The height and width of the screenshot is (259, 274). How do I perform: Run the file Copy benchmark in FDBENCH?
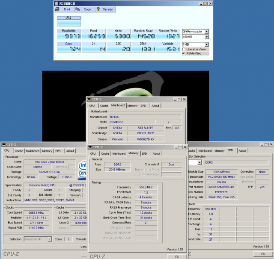(69, 47)
